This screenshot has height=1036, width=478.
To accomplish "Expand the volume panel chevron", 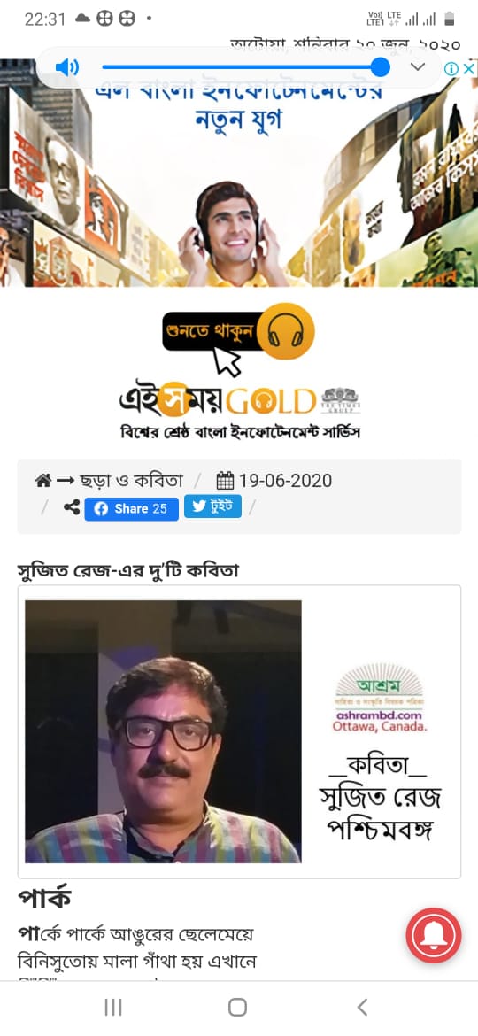I will (x=417, y=67).
